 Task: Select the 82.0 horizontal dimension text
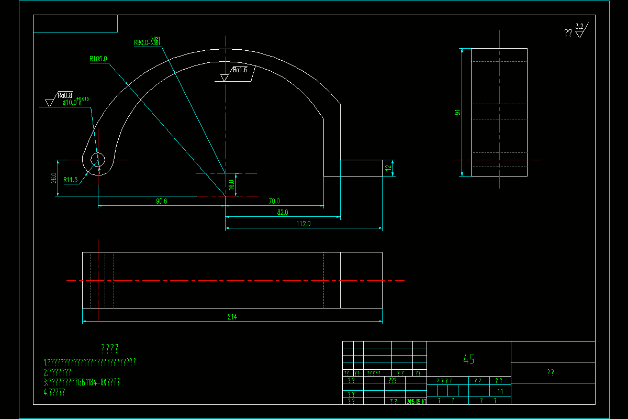coord(283,212)
